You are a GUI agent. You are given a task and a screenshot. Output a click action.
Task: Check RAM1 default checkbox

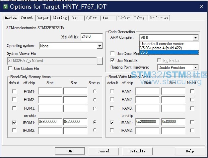point(112,91)
